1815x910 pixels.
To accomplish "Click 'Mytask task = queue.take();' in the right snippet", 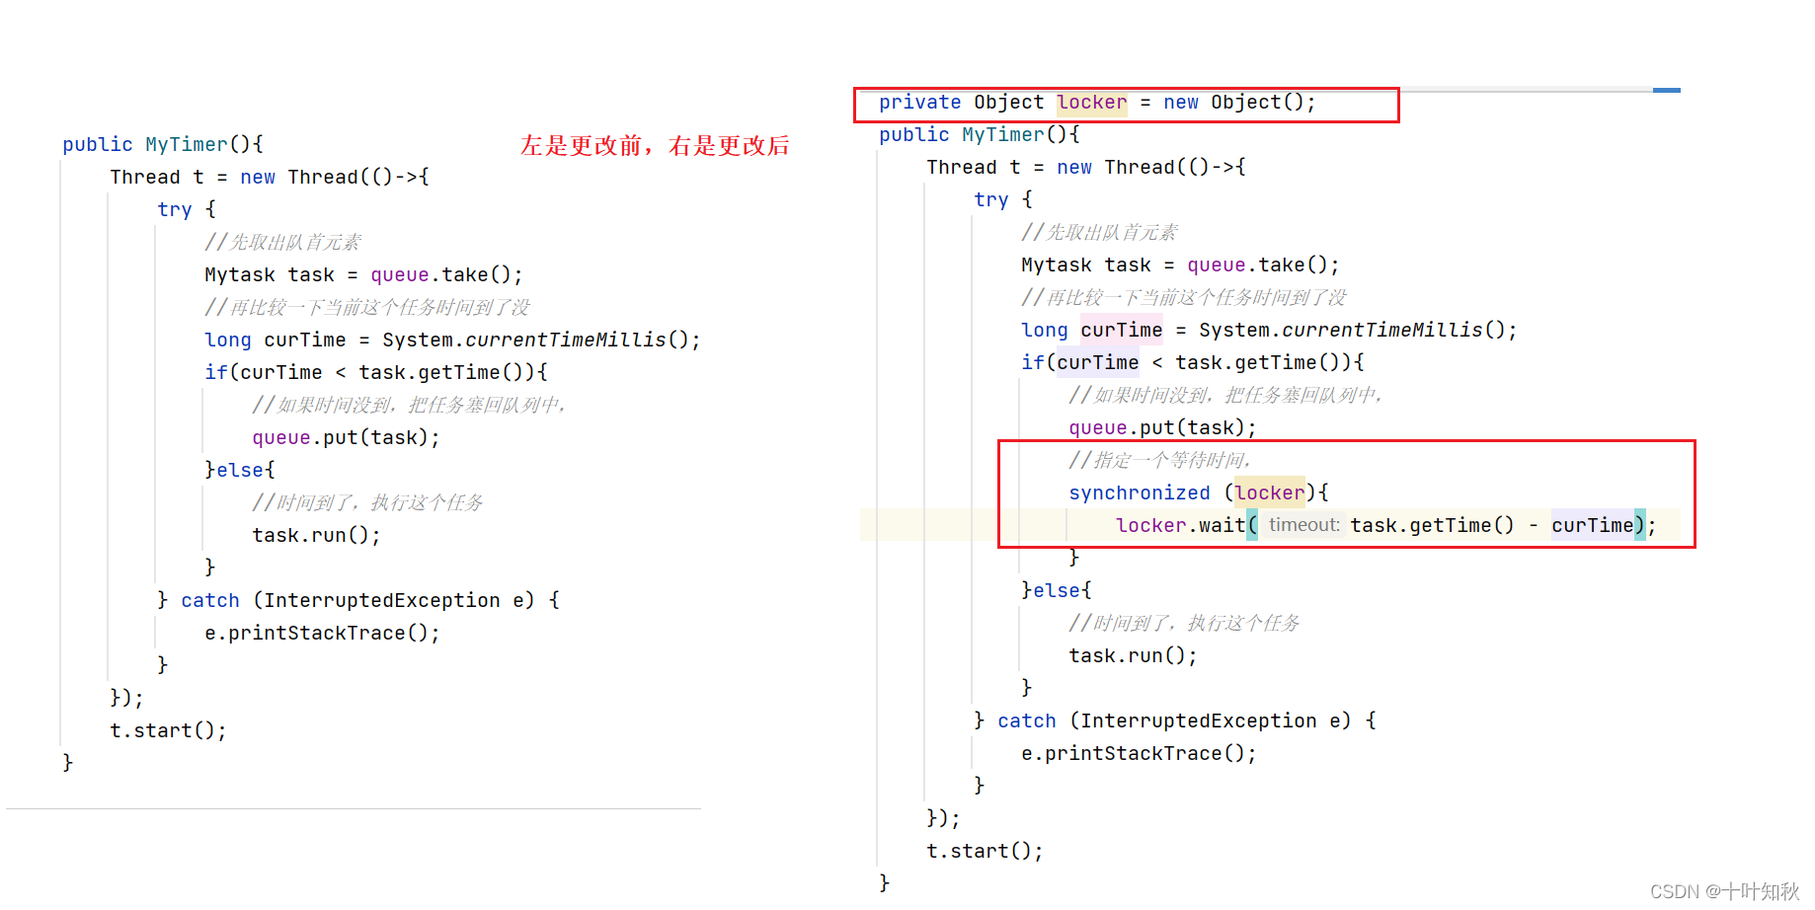I will (1180, 265).
